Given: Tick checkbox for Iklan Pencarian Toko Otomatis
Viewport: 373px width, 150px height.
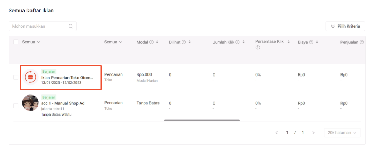Looking at the screenshot, I should [x=16, y=77].
